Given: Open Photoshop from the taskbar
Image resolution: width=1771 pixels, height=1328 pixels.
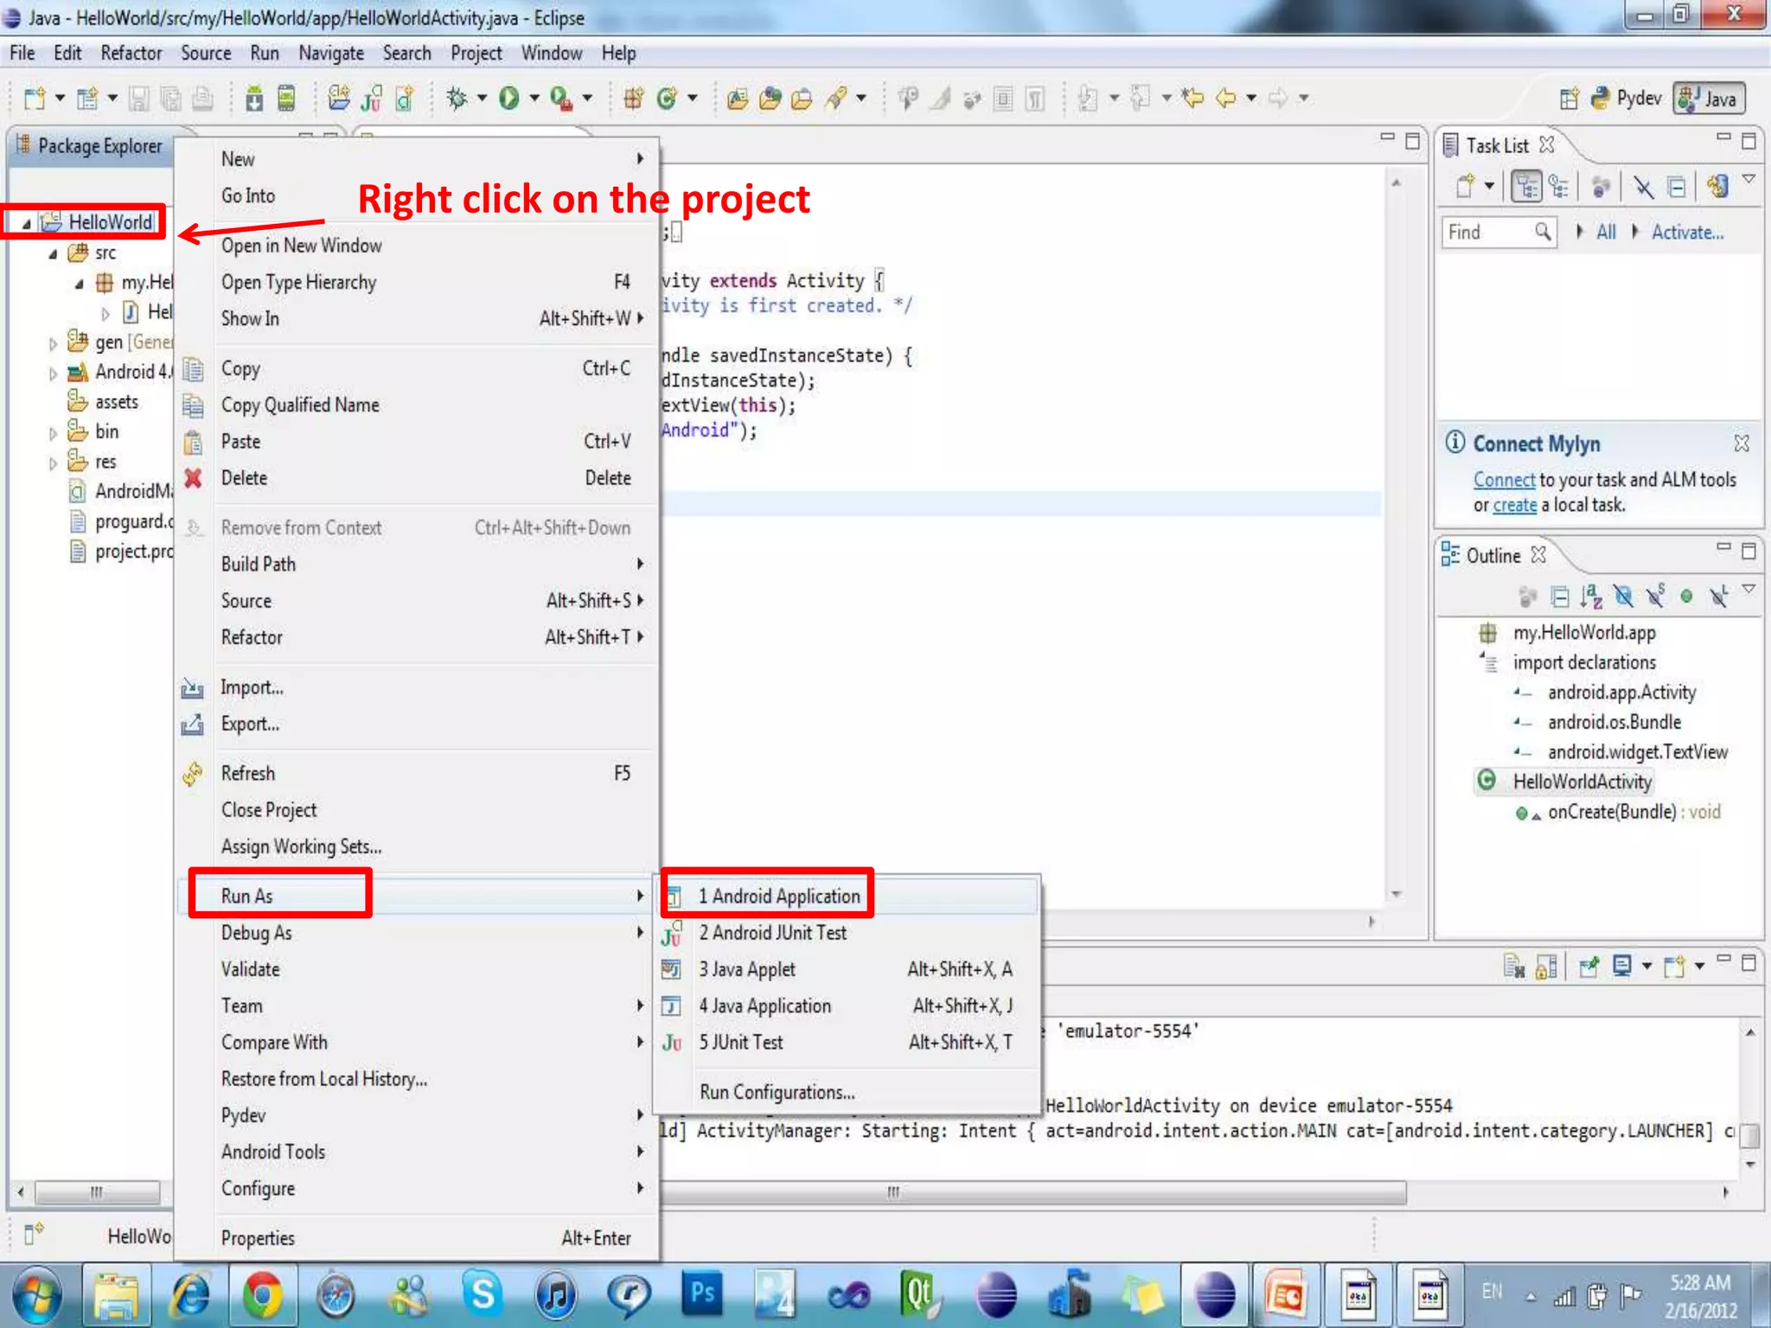Looking at the screenshot, I should 701,1295.
